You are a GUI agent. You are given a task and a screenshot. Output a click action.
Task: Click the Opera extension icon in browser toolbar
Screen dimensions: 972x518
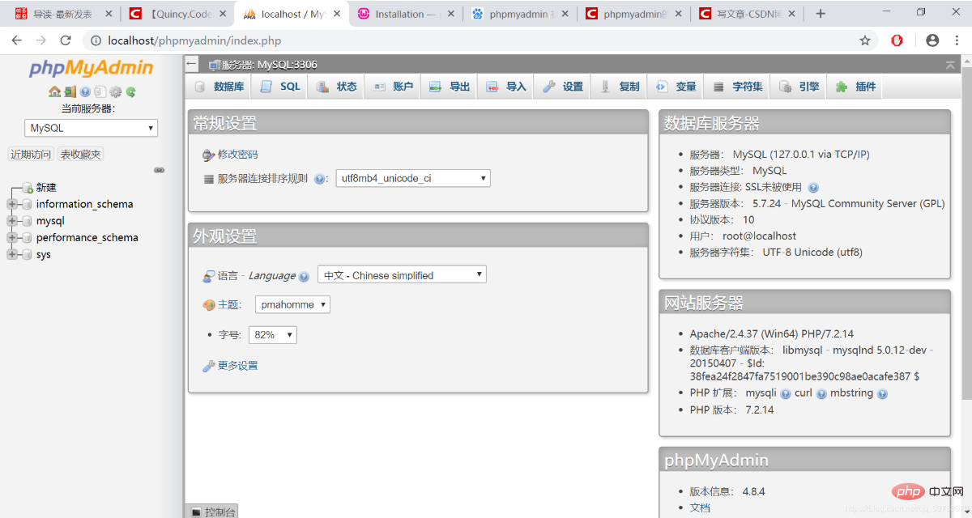(x=897, y=40)
